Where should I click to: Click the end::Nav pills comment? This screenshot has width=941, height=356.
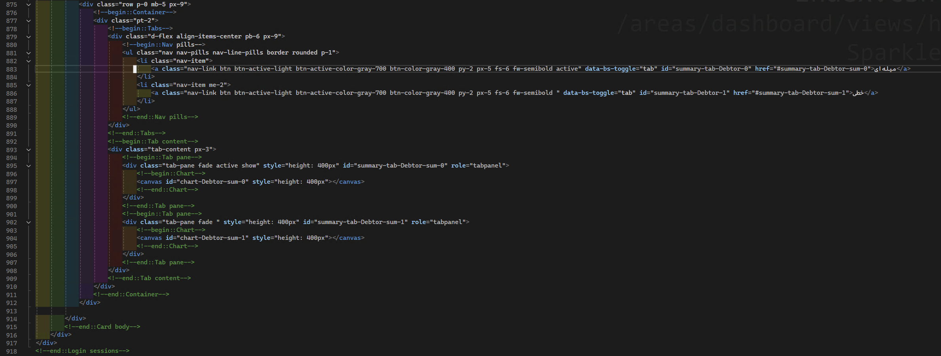[x=160, y=117]
